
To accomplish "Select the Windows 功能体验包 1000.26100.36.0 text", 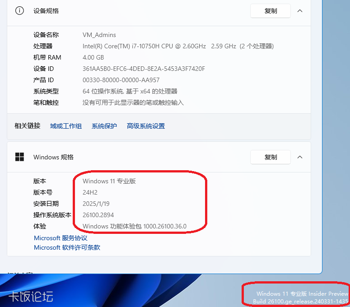I will pyautogui.click(x=135, y=226).
